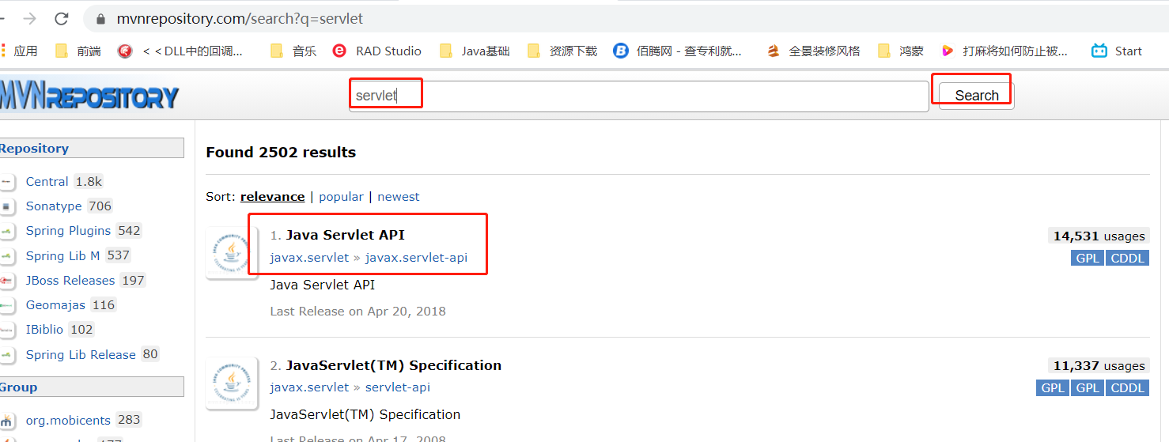Open the Start bookmark

1117,51
